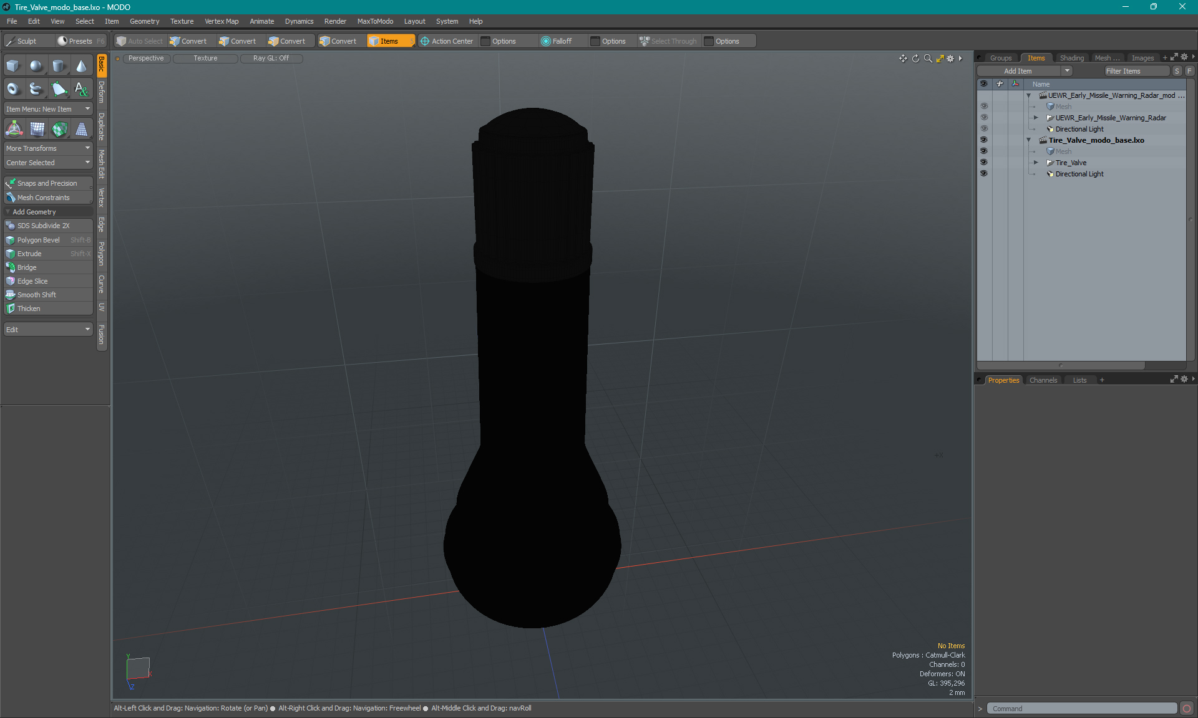Click the command record circle button

click(1187, 709)
